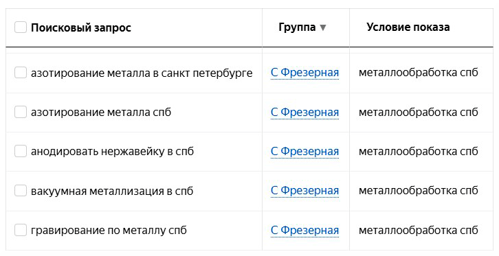Click металлообработка спб condition in the first row
499x256 pixels.
419,73
